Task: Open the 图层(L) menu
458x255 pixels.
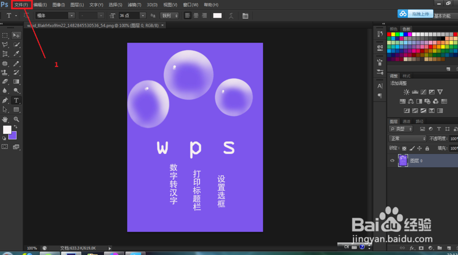Action: [77, 5]
